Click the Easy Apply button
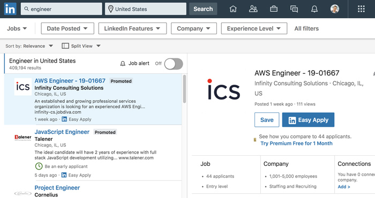 point(308,120)
